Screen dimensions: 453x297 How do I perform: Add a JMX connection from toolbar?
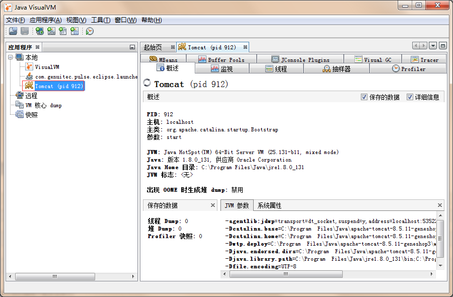[x=51, y=31]
